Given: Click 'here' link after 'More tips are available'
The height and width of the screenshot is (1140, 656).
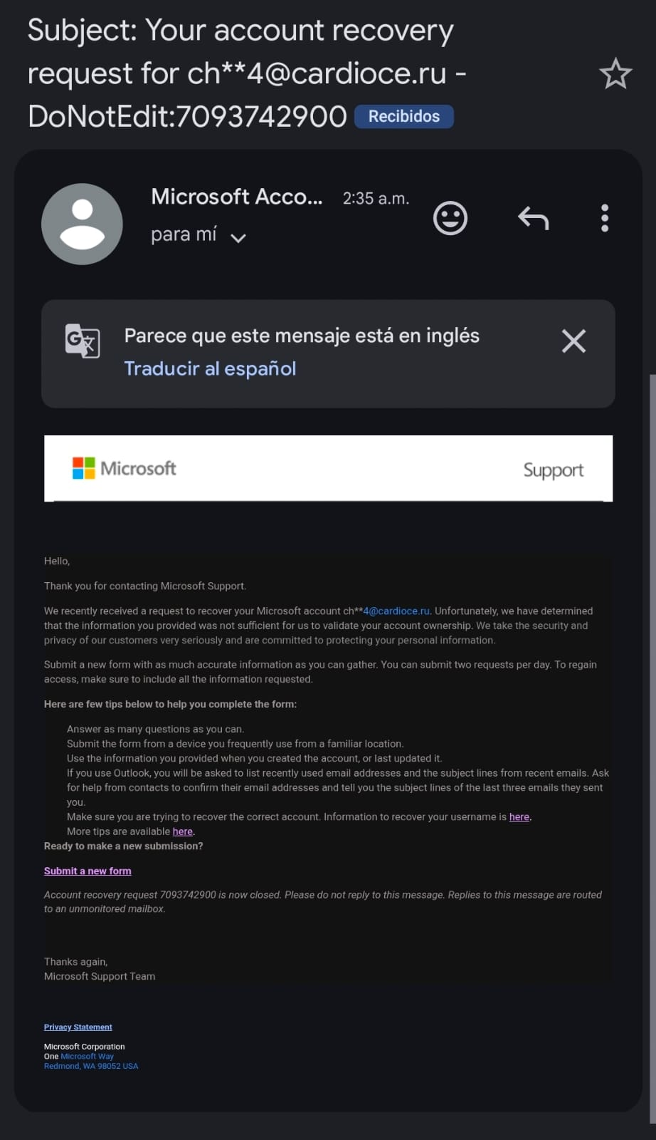Looking at the screenshot, I should pyautogui.click(x=182, y=831).
